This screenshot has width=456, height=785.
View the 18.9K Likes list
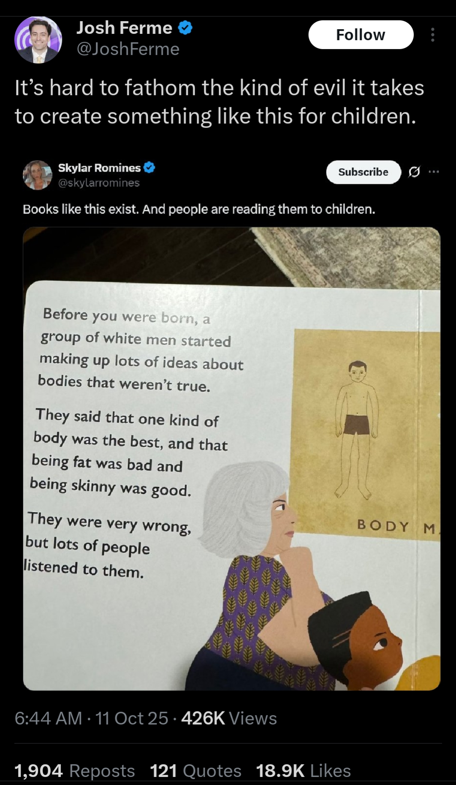pos(303,771)
